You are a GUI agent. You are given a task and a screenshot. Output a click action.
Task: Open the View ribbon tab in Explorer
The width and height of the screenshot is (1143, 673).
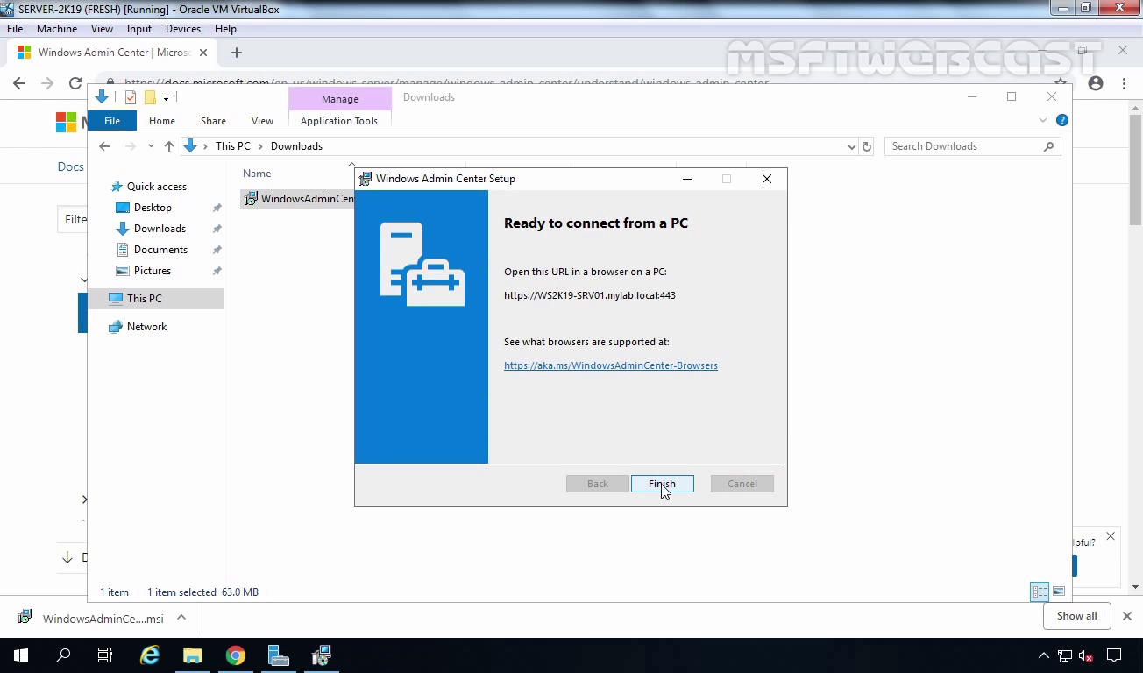[x=262, y=121]
